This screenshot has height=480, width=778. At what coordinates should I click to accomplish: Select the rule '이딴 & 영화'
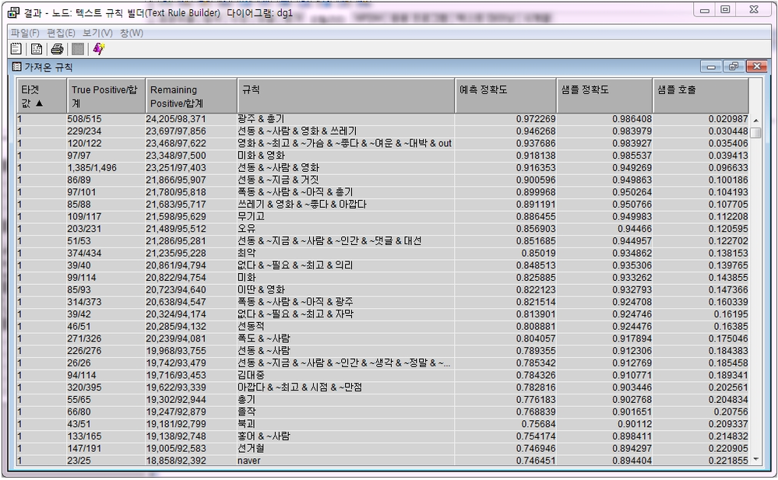point(261,290)
